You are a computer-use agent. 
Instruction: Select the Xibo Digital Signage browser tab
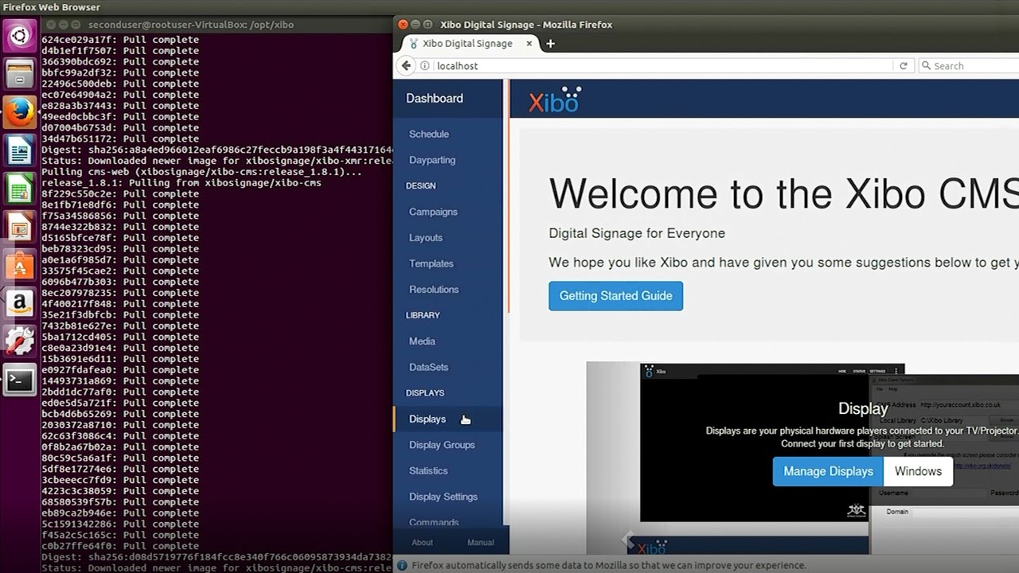[468, 44]
